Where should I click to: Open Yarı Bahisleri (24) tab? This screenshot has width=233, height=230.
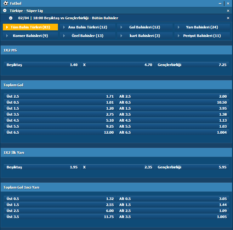(202, 27)
